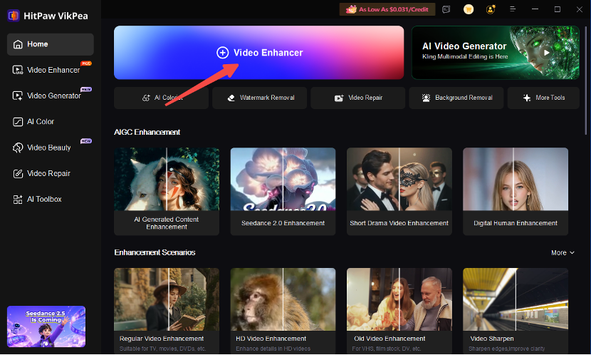Image resolution: width=591 pixels, height=355 pixels.
Task: Select Old Video Enhancement scenario
Action: tap(399, 311)
